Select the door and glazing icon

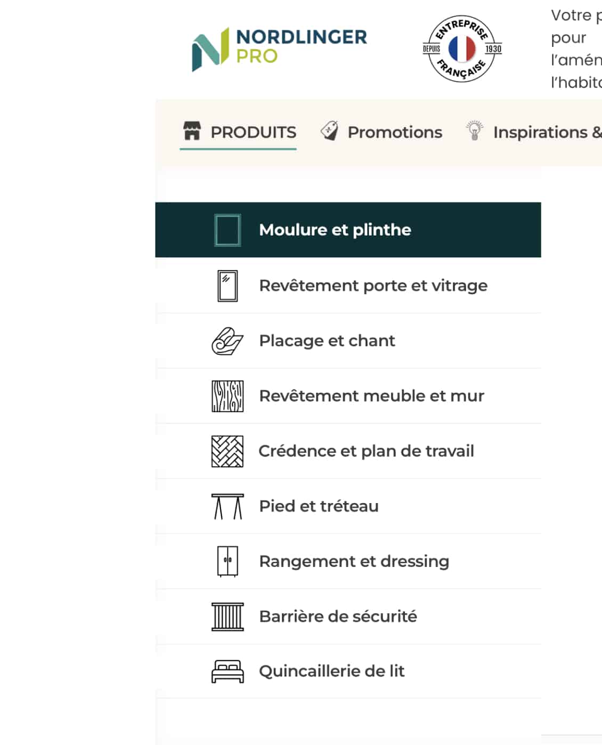[x=227, y=286]
